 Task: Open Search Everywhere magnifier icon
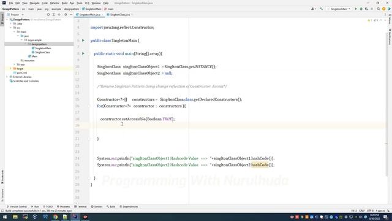[379, 9]
